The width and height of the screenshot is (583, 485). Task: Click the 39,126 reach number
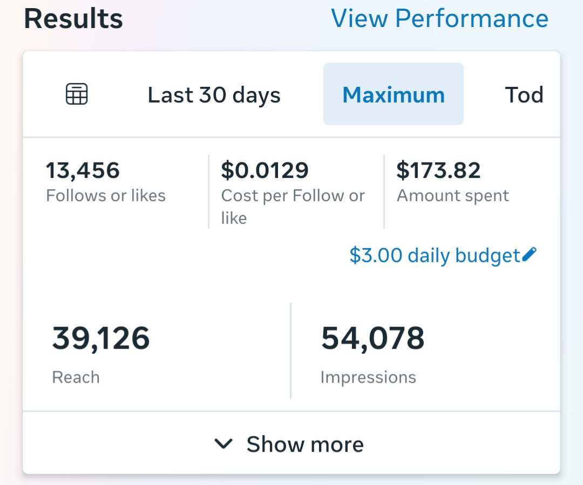pyautogui.click(x=101, y=338)
